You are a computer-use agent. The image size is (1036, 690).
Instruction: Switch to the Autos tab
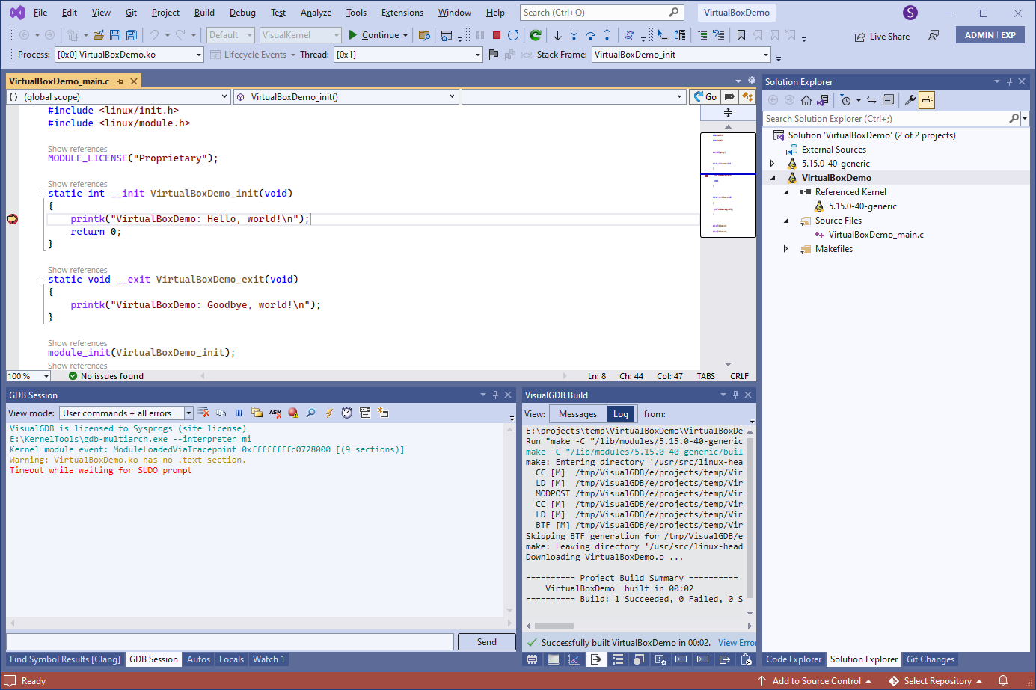(x=198, y=659)
